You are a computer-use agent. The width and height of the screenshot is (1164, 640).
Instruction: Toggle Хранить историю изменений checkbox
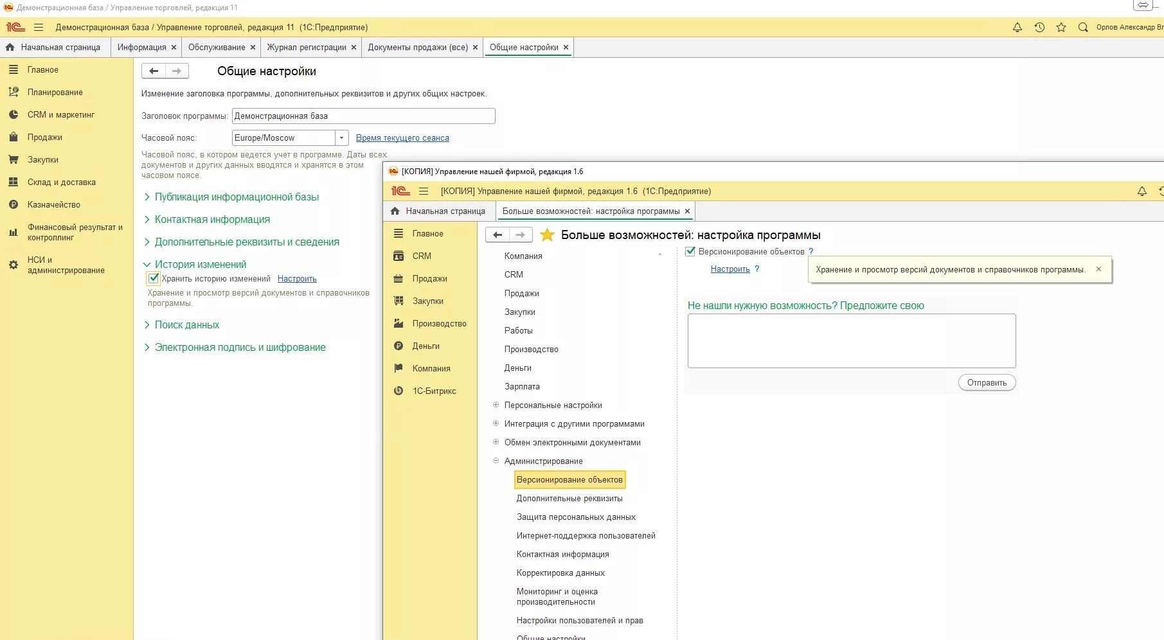154,278
